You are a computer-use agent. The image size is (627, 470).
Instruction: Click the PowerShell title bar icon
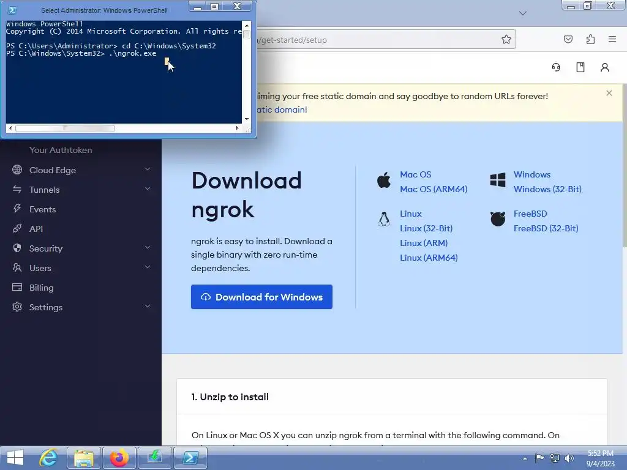(12, 10)
